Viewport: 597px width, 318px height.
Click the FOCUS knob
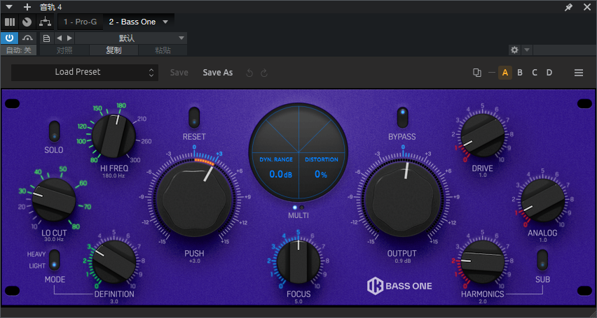(298, 262)
